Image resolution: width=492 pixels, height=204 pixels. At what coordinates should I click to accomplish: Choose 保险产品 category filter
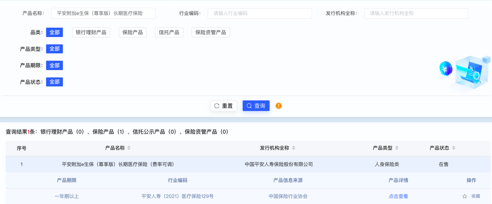coord(133,32)
